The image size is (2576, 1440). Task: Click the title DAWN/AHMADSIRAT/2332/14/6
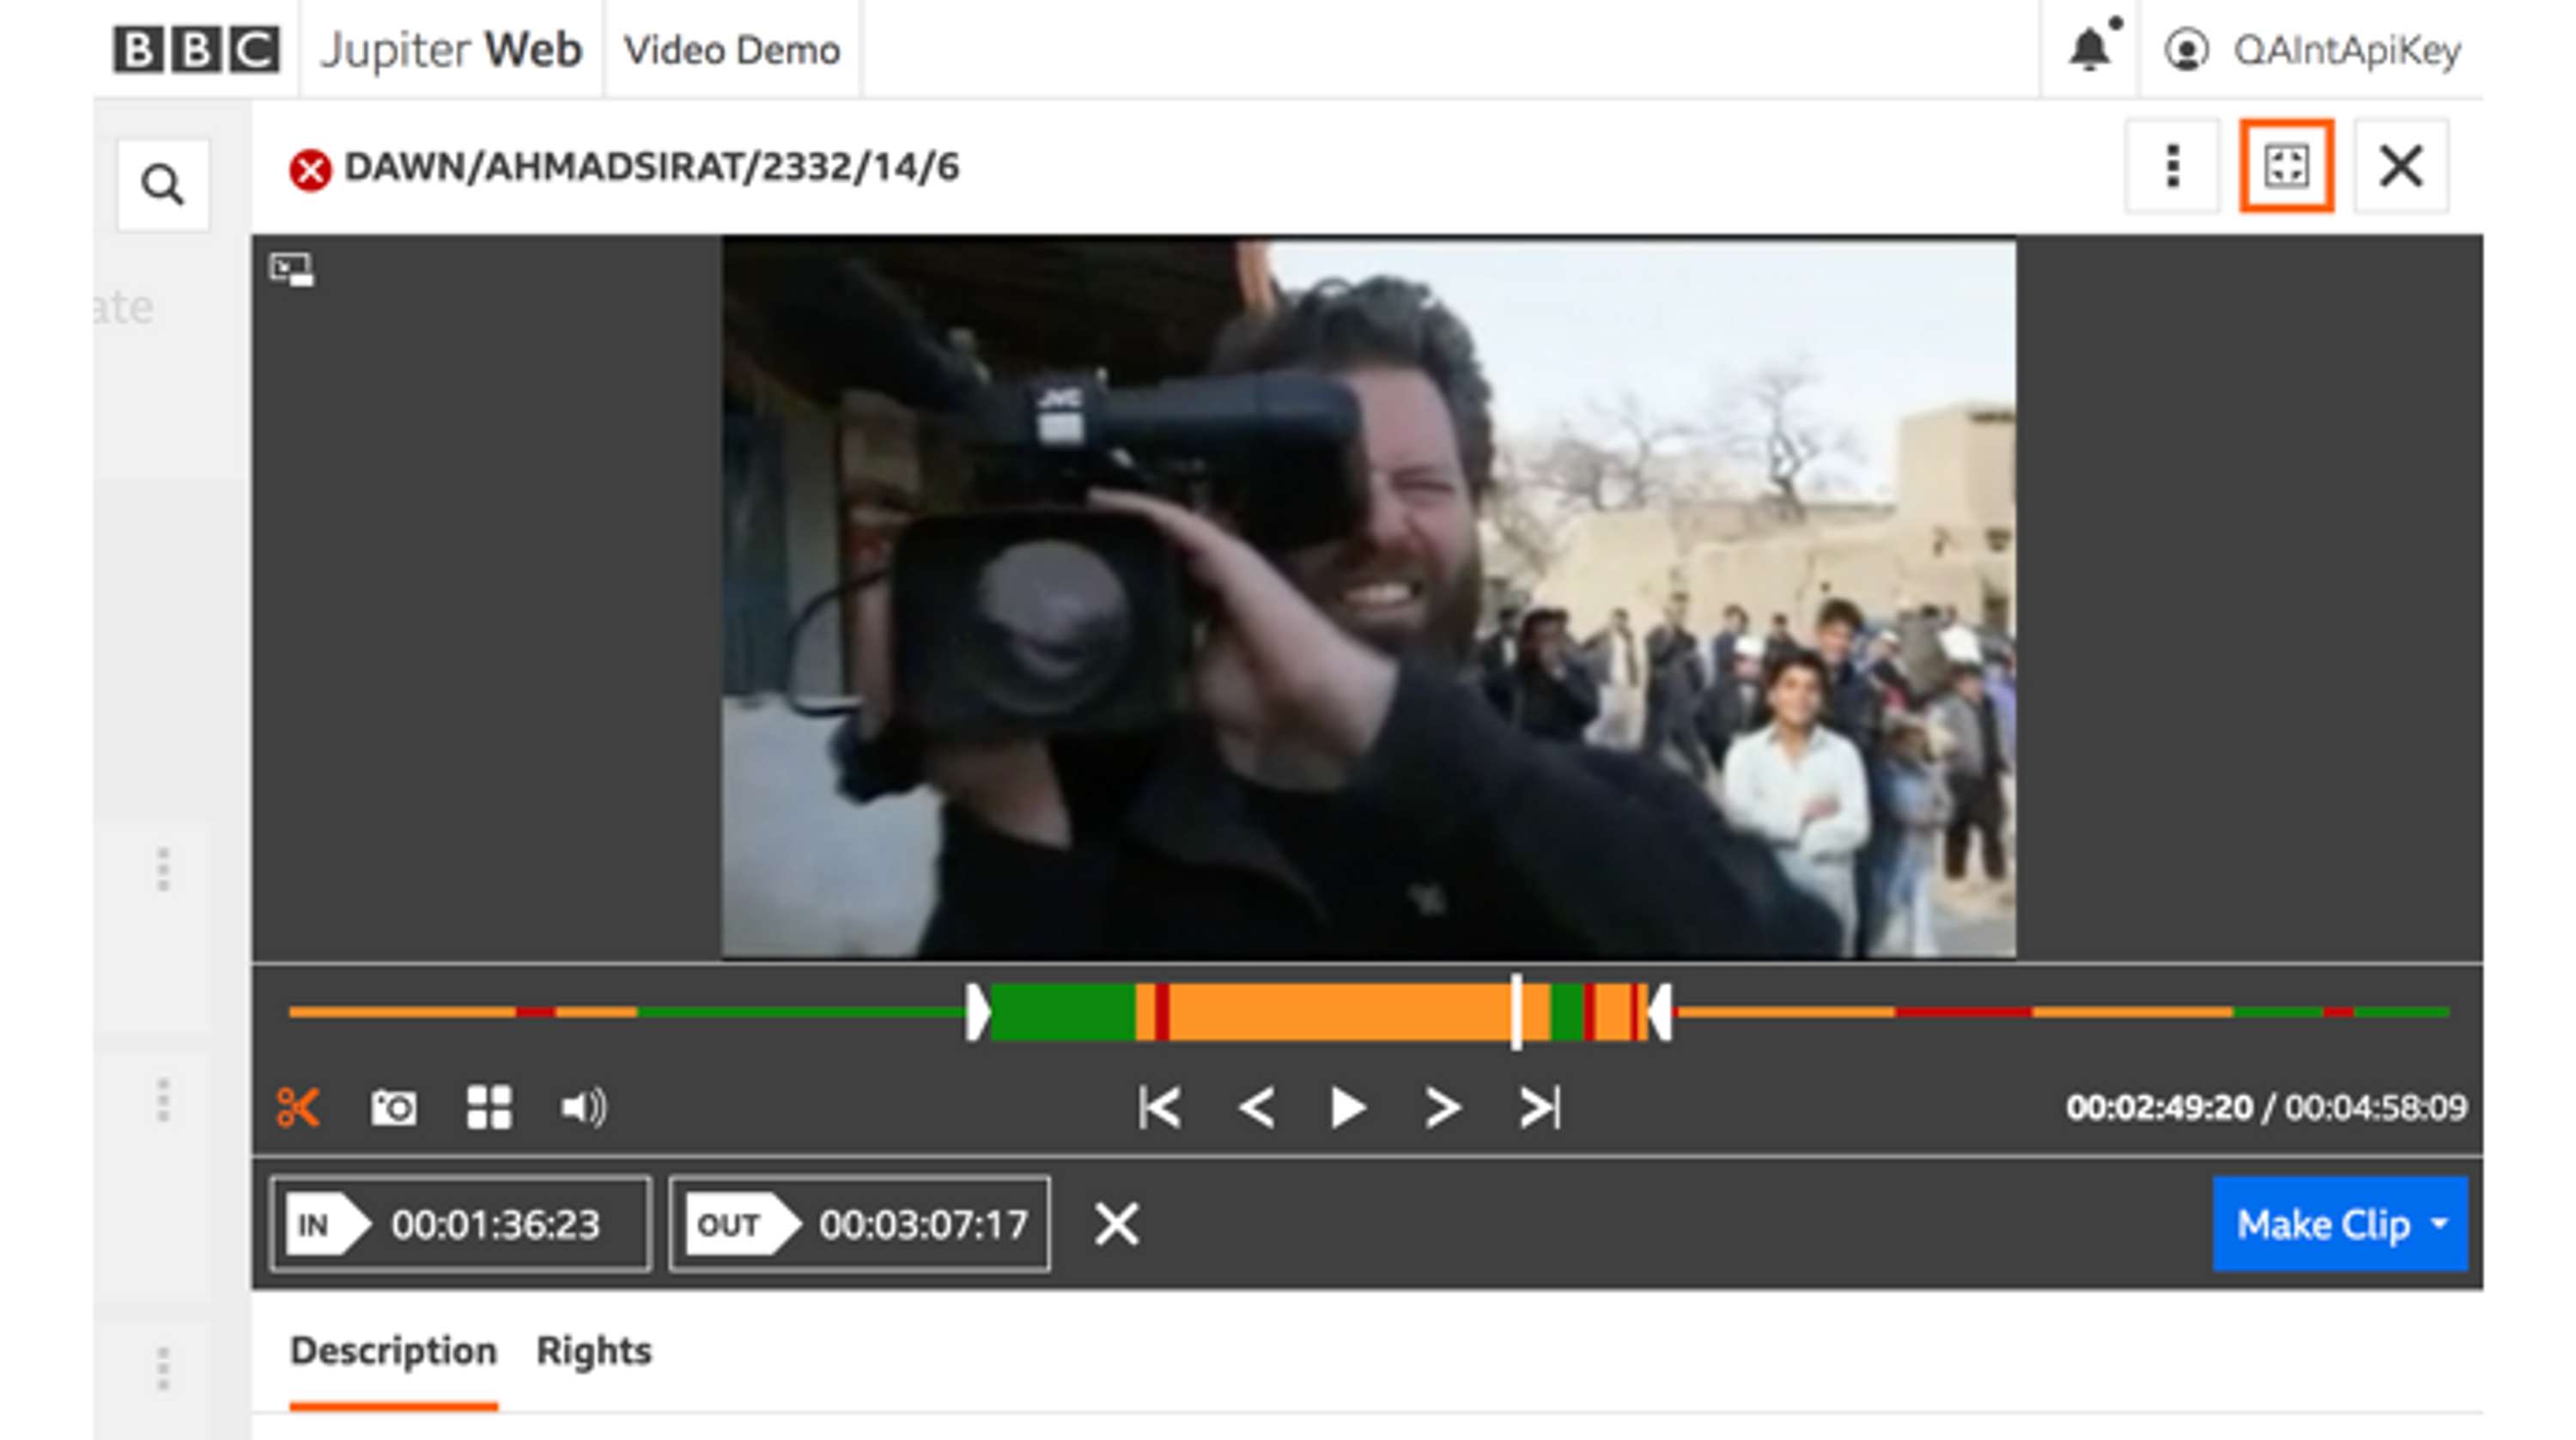[x=651, y=167]
